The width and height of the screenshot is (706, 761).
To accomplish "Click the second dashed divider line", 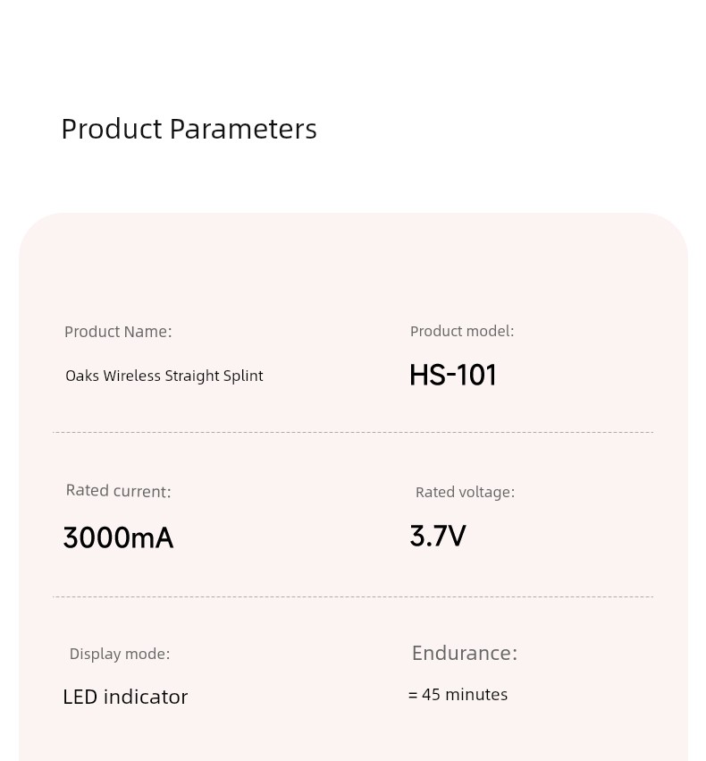I will [x=353, y=597].
